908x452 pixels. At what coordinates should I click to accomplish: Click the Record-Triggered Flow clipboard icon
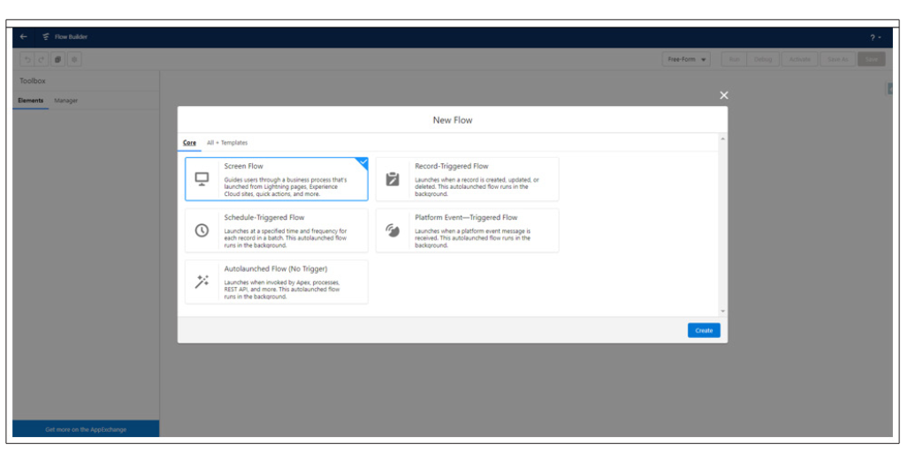click(x=393, y=179)
